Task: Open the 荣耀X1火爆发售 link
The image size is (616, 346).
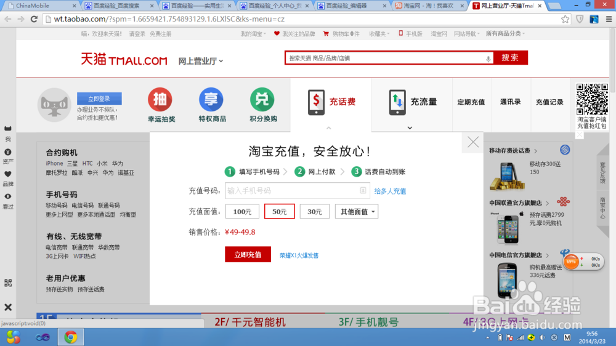Action: [299, 255]
